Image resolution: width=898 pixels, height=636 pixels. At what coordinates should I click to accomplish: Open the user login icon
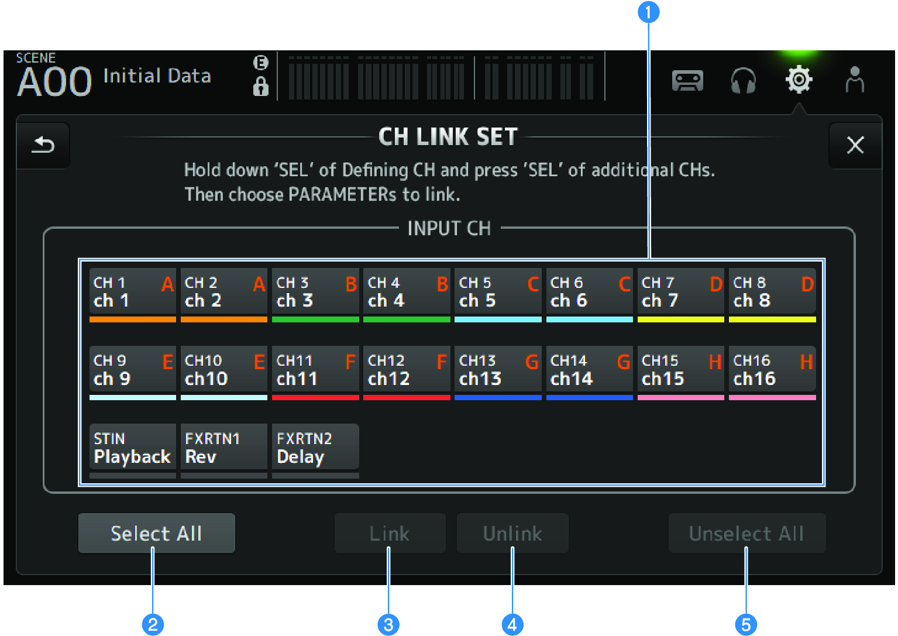[x=855, y=80]
